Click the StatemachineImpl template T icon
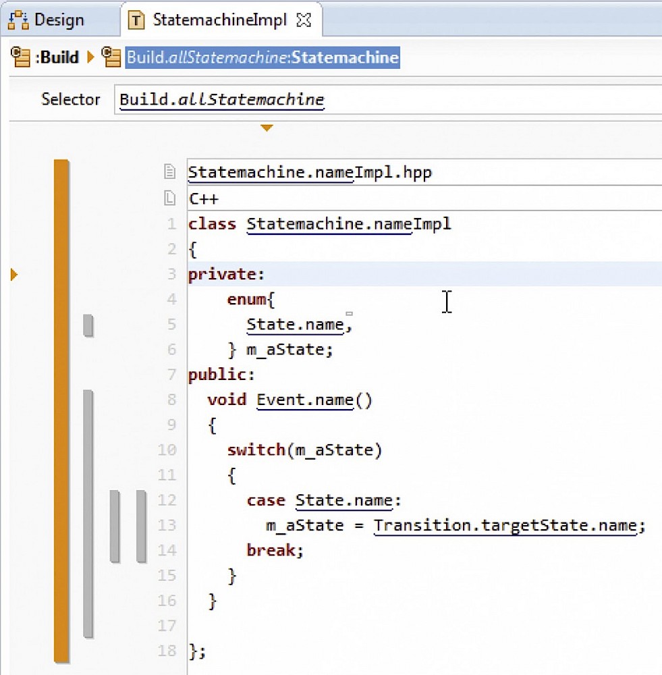662x675 pixels. [x=136, y=20]
